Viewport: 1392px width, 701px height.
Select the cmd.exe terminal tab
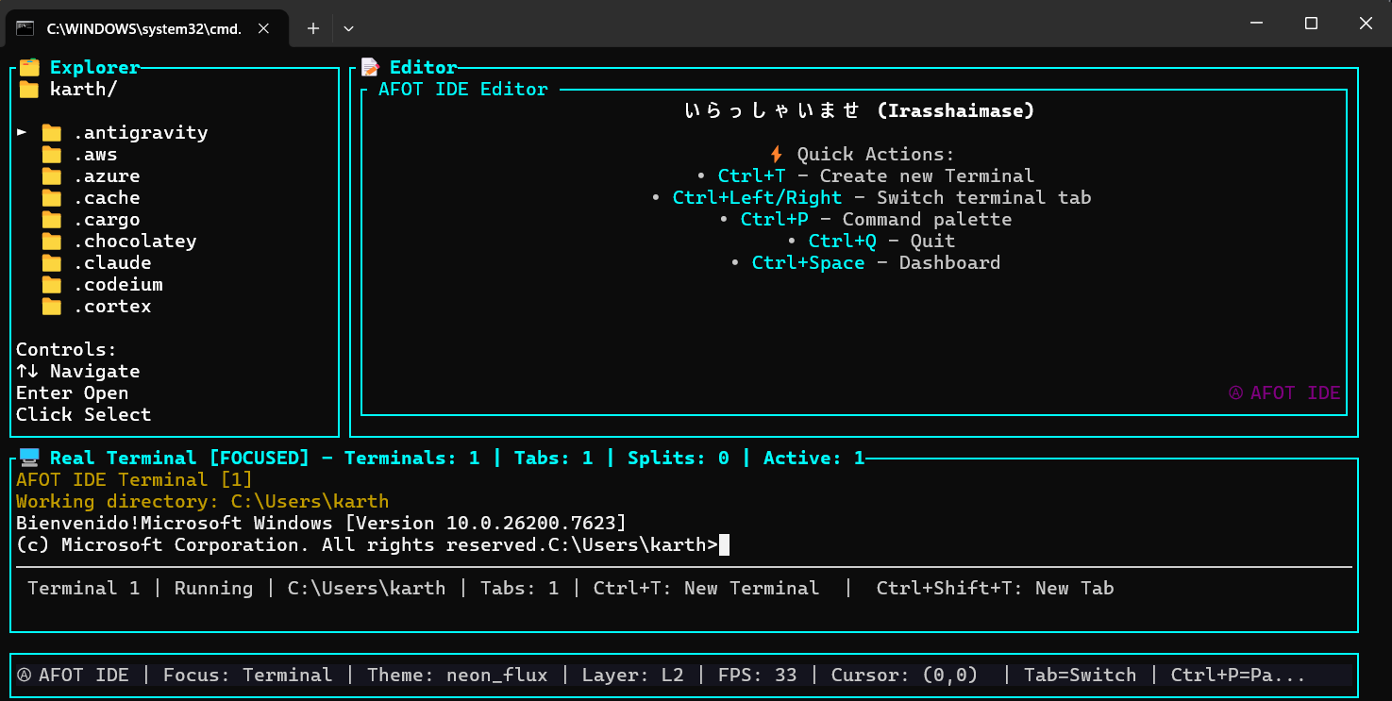point(142,28)
